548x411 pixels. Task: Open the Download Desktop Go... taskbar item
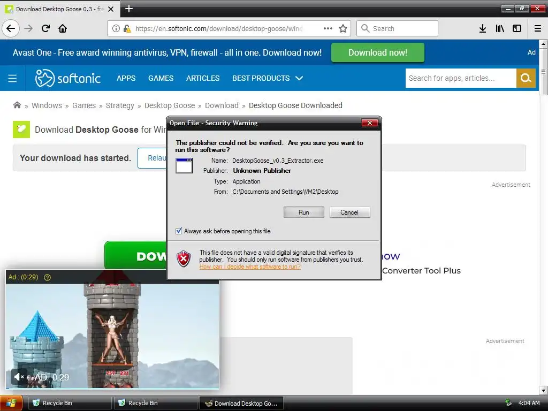[x=241, y=403]
